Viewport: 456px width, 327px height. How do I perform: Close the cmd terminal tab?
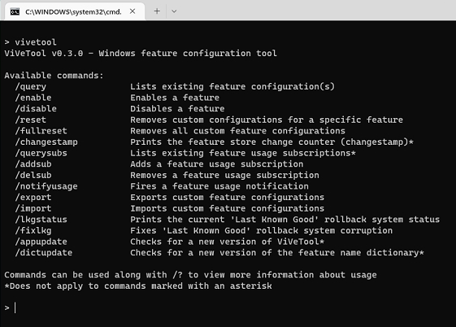(132, 11)
